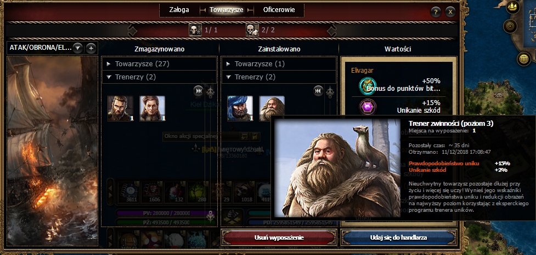Click the plus icon beside ATAK/OBRONA preset
The height and width of the screenshot is (255, 536).
coord(91,48)
